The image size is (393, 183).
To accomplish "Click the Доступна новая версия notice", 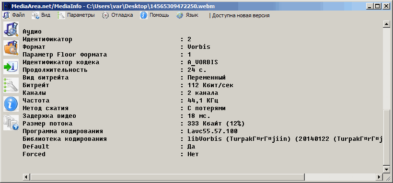I will (x=241, y=15).
